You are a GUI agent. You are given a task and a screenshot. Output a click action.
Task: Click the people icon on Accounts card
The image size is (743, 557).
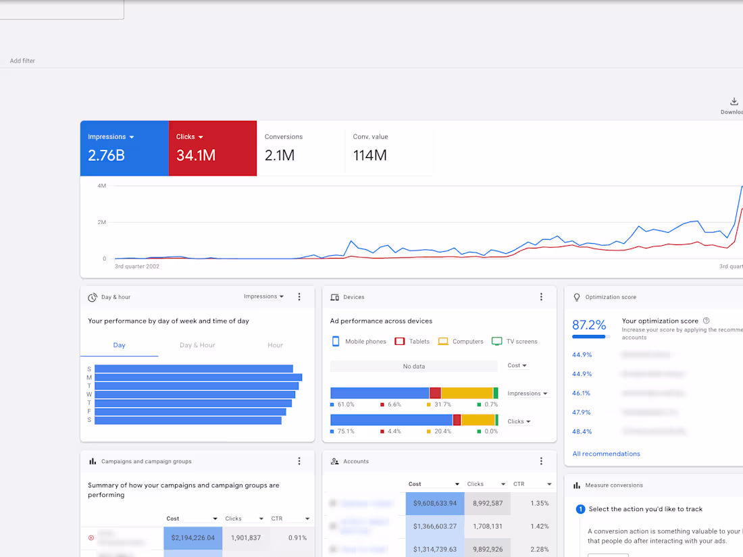tap(334, 461)
